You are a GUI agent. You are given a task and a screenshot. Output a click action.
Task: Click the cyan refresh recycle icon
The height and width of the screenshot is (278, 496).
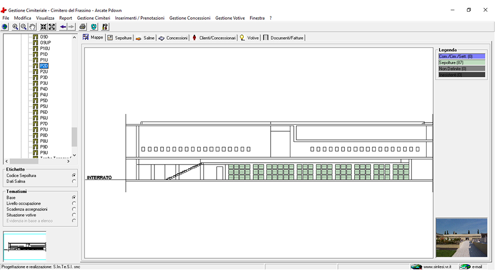click(x=94, y=27)
